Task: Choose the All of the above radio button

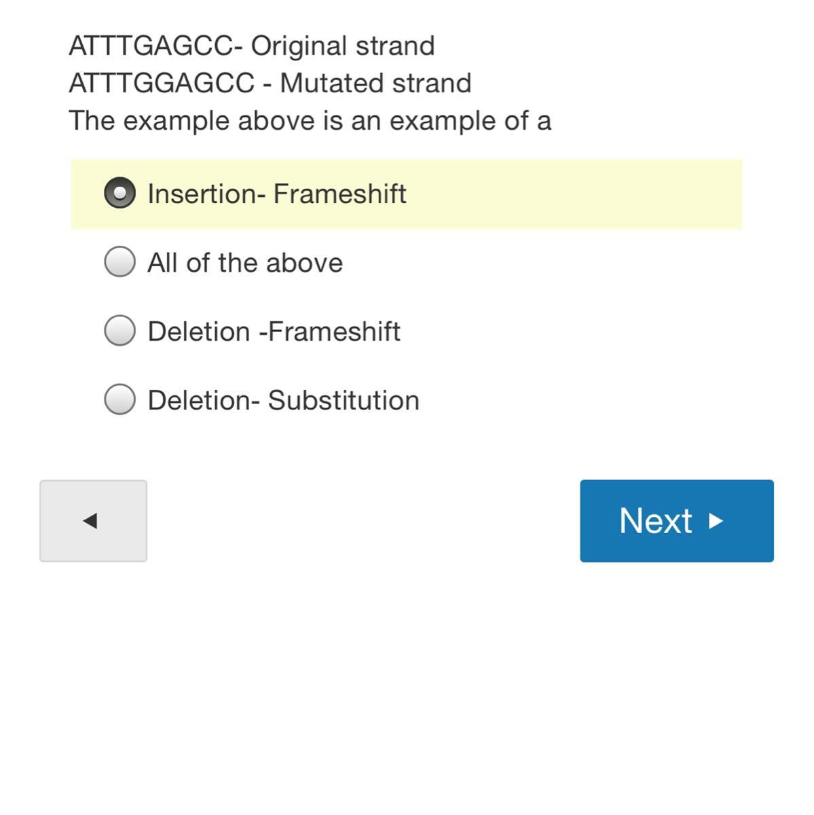Action: pyautogui.click(x=119, y=262)
